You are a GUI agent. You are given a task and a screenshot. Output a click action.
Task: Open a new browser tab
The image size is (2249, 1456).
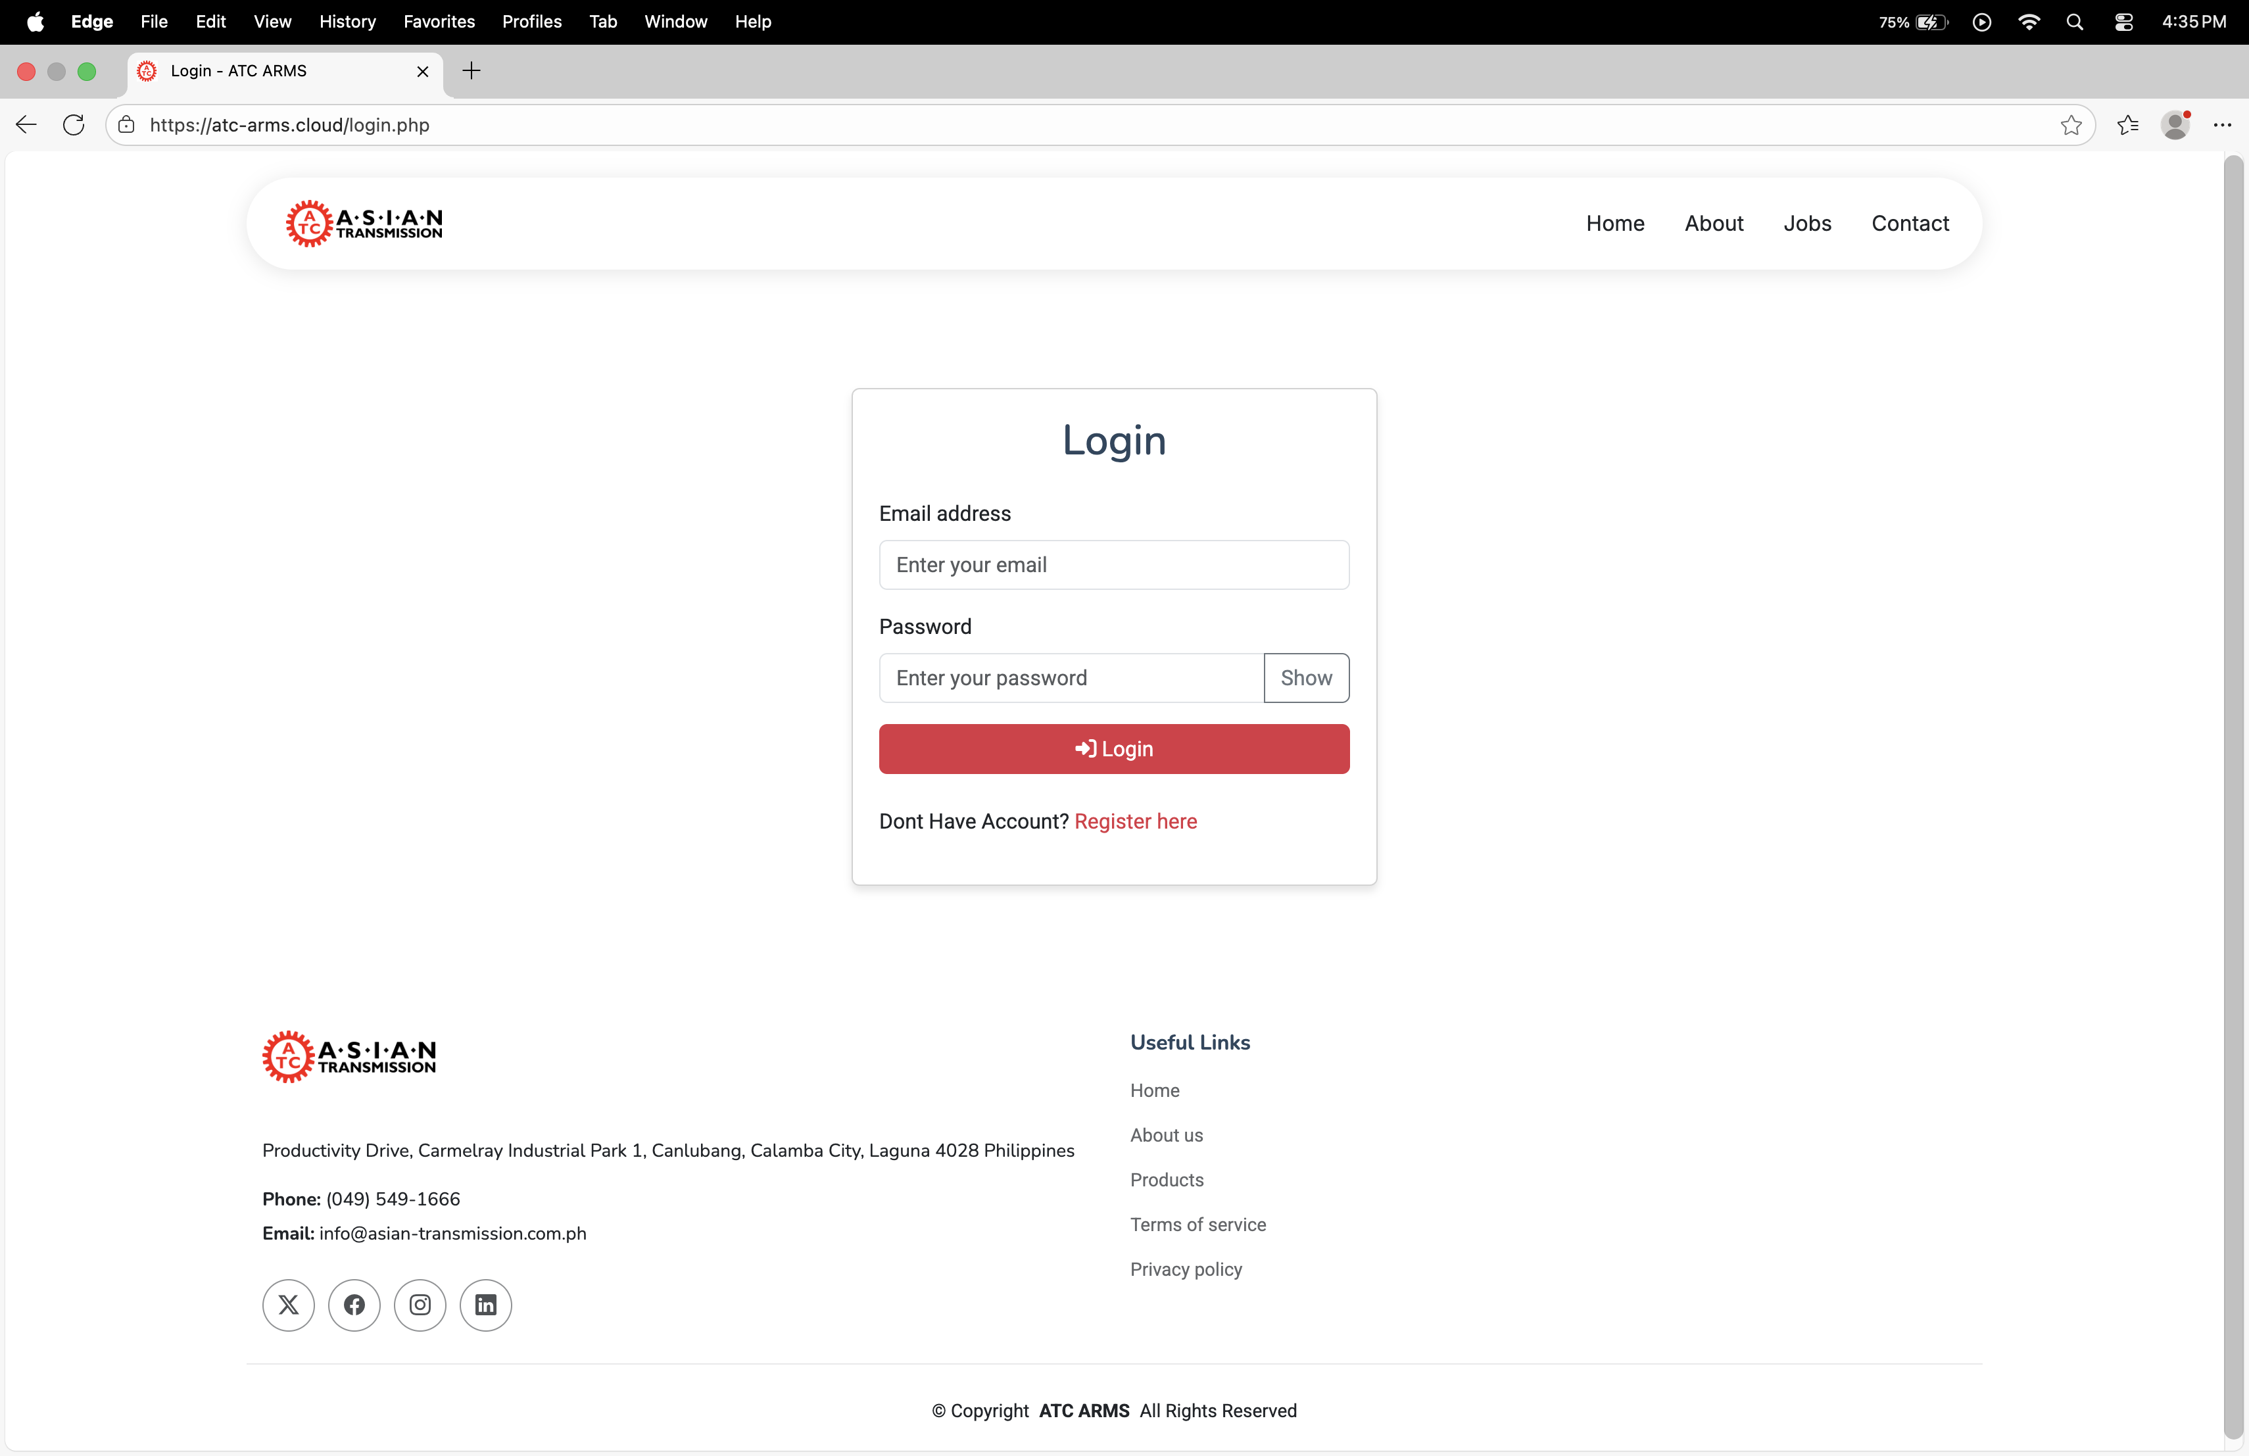(472, 71)
